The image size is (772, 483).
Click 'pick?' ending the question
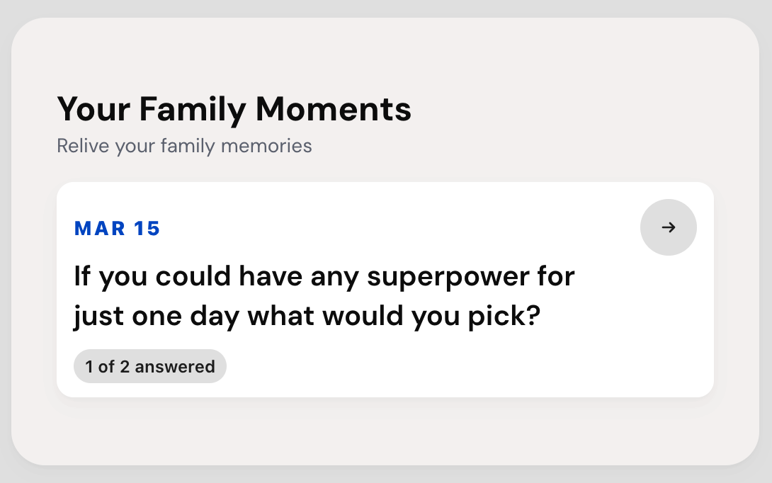coord(504,316)
